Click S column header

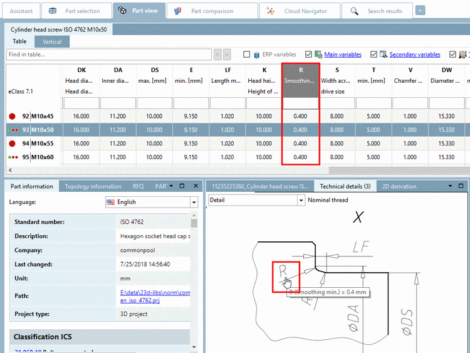click(x=337, y=80)
